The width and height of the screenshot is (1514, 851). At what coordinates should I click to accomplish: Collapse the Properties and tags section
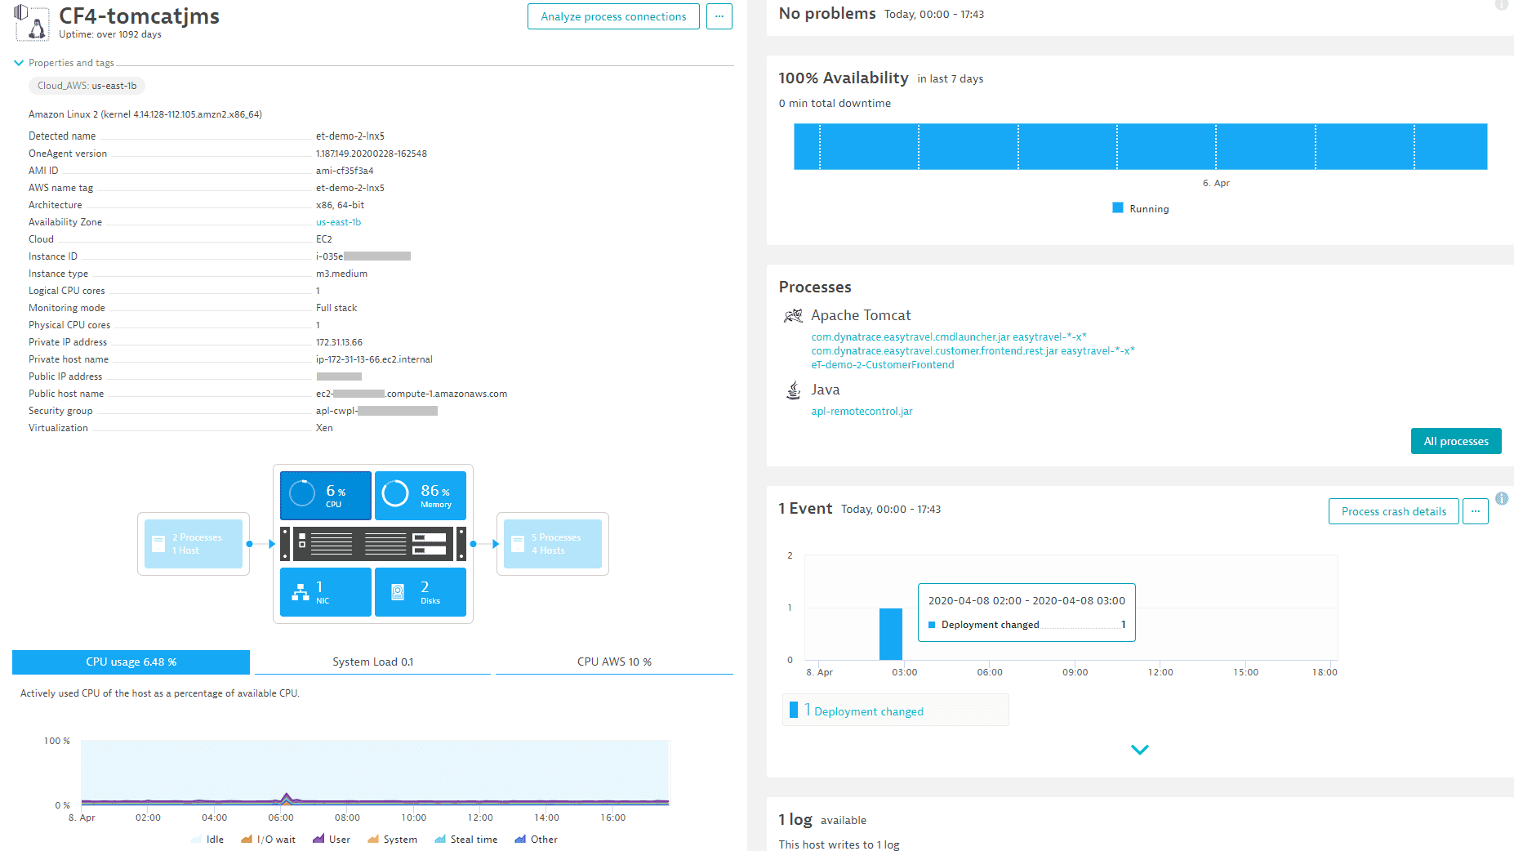pyautogui.click(x=19, y=63)
